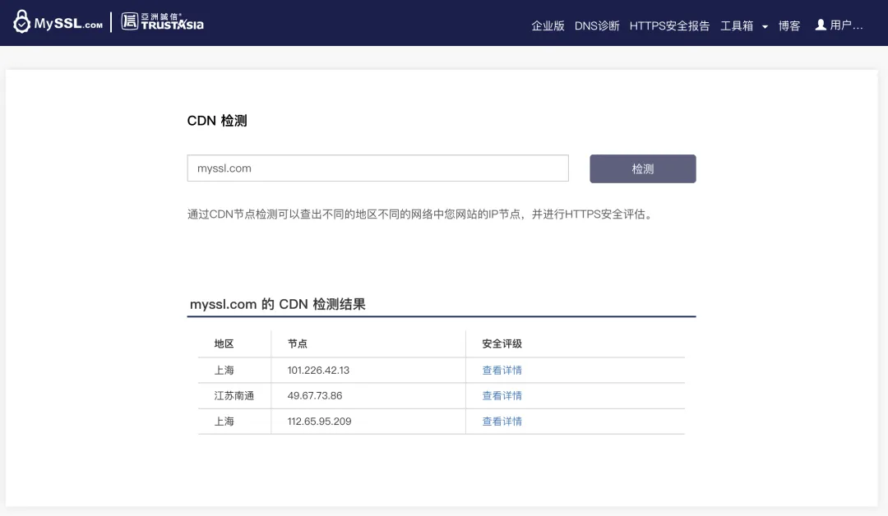
Task: Open the 用户 account menu
Action: 846,25
